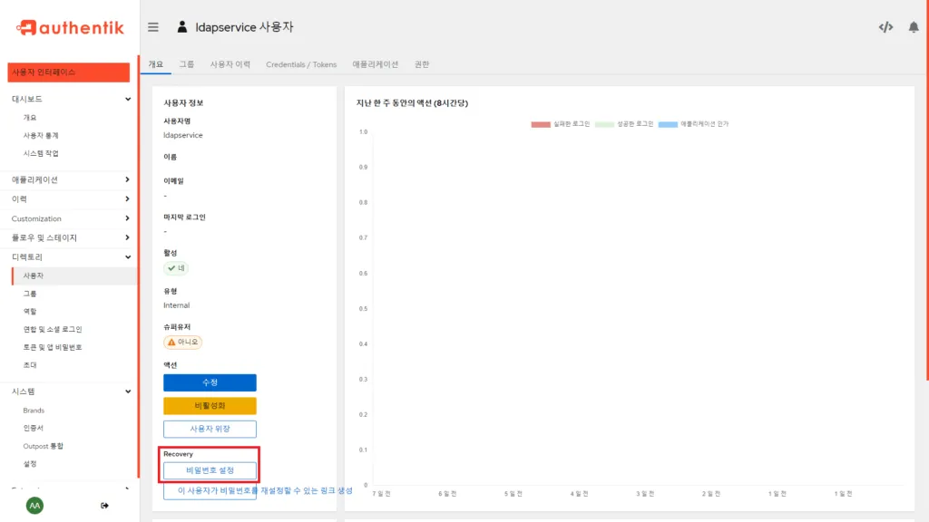Screen dimensions: 929x522
Task: Open the API browser icon
Action: tap(885, 27)
